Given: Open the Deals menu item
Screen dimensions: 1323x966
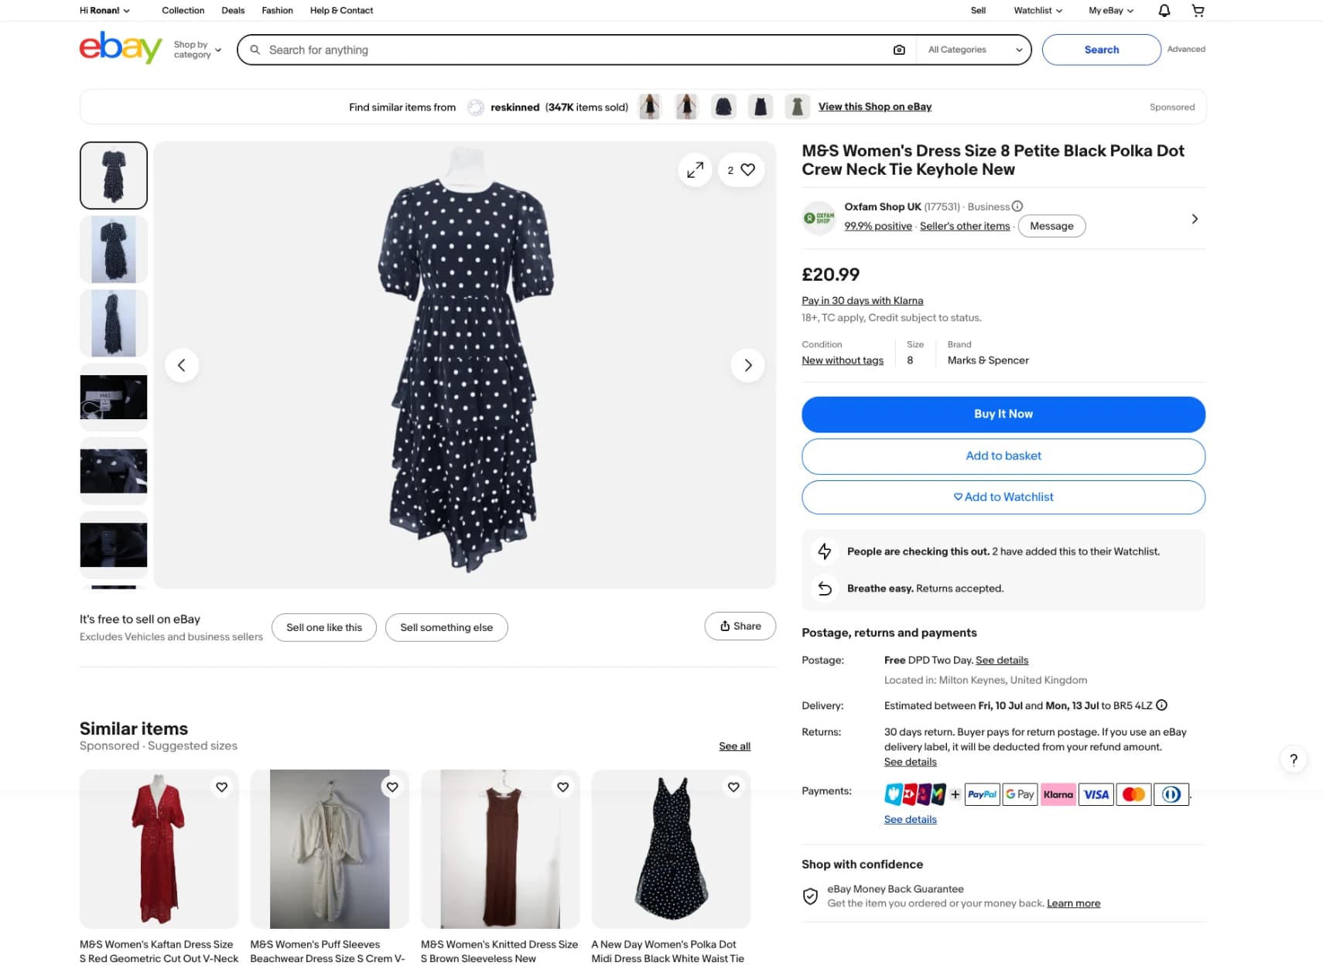Looking at the screenshot, I should [x=233, y=10].
